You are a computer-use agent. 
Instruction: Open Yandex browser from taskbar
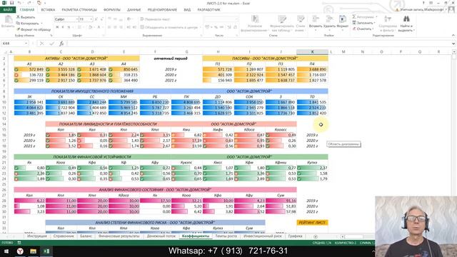(x=20, y=251)
